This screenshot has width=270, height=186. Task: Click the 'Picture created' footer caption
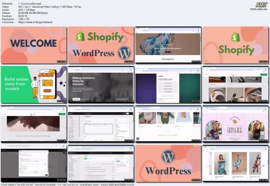click(x=67, y=185)
